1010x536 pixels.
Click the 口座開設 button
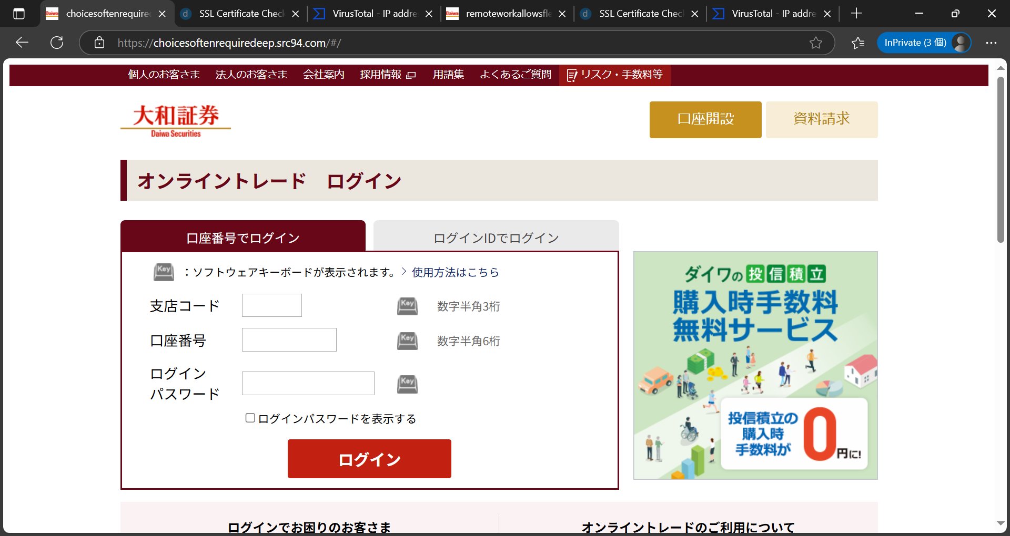(x=705, y=120)
